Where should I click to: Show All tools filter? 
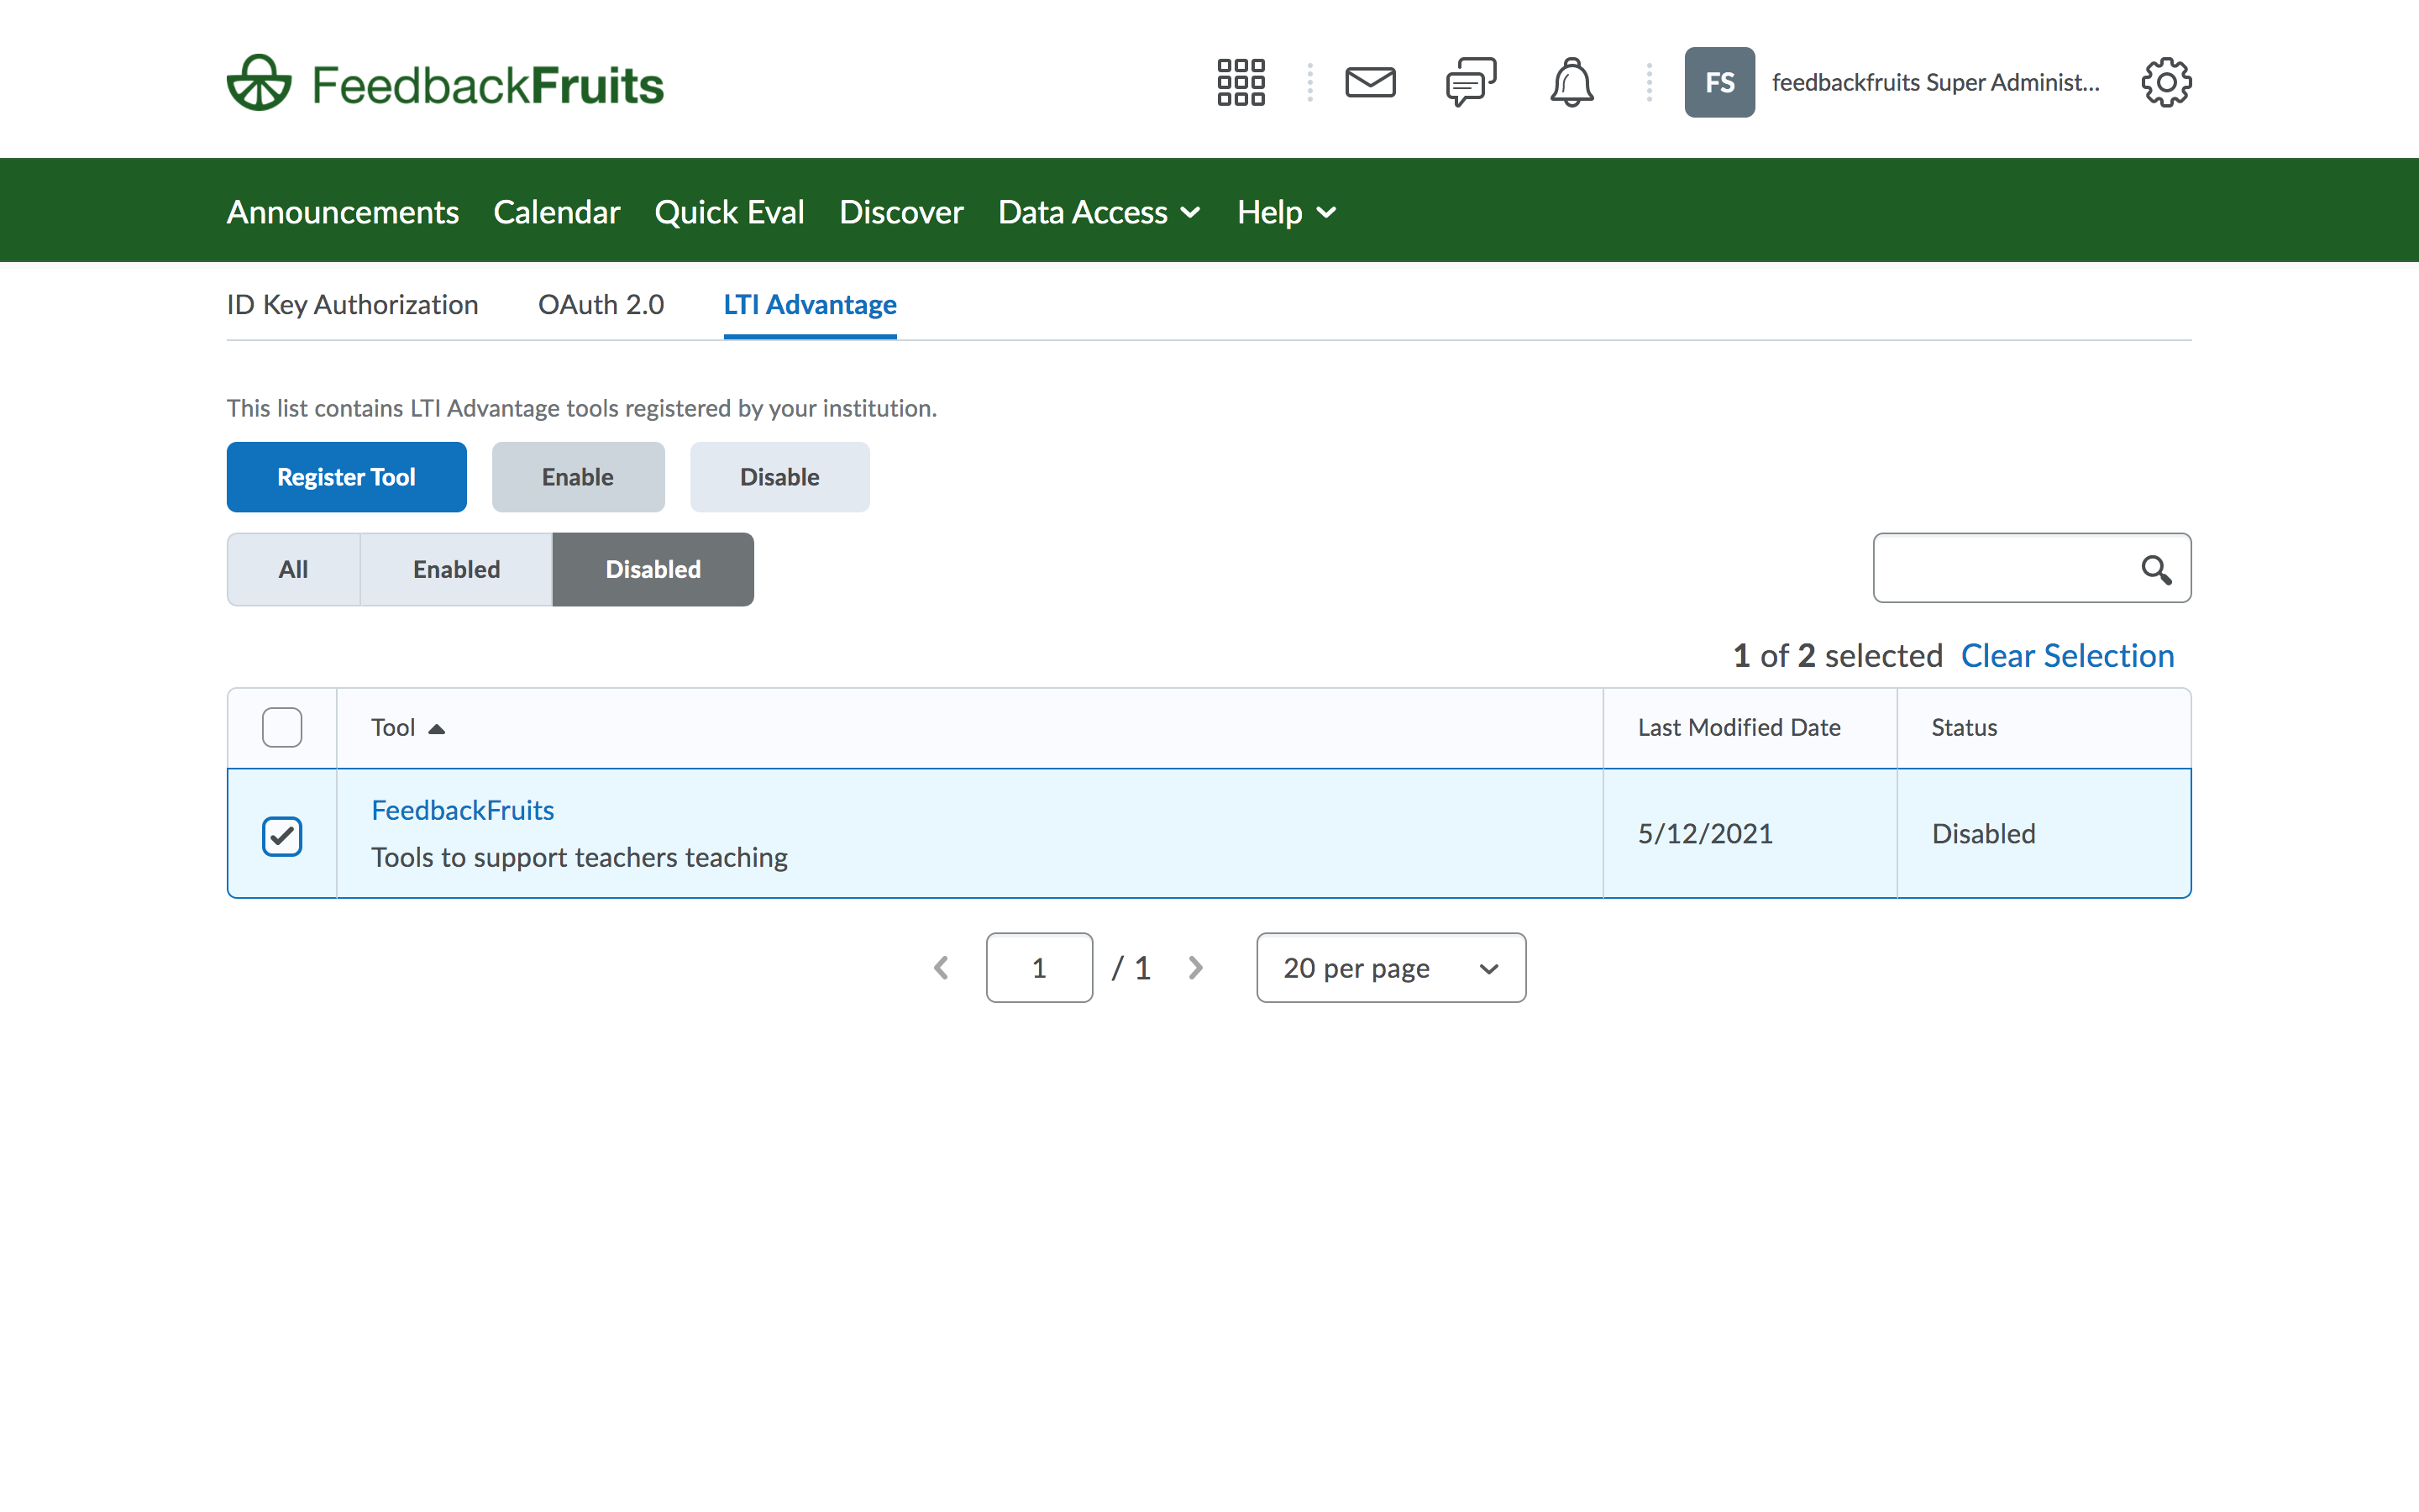coord(293,569)
